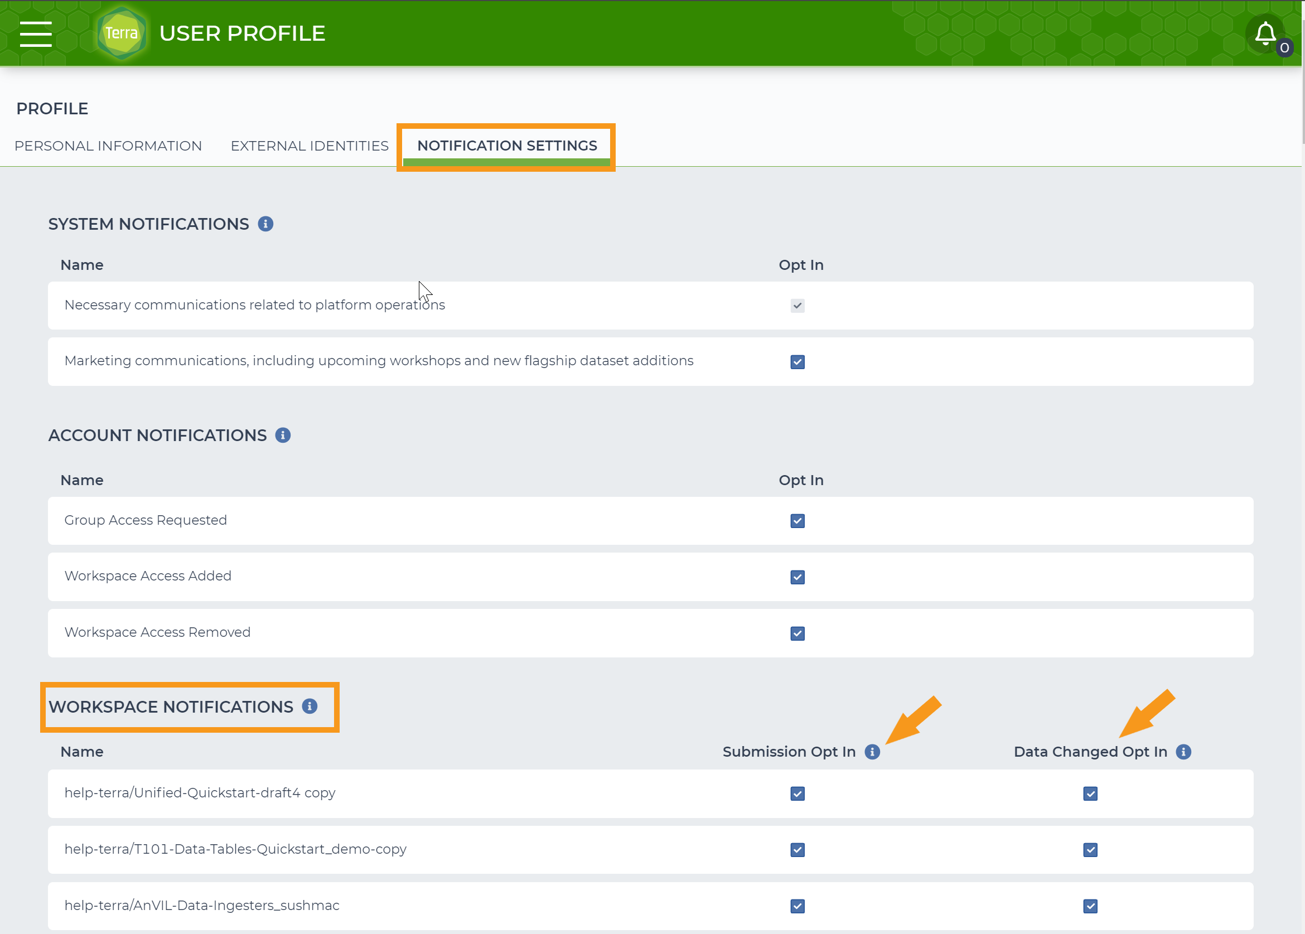Image resolution: width=1305 pixels, height=934 pixels.
Task: Show Workspace Notifications info tooltip
Action: point(310,706)
